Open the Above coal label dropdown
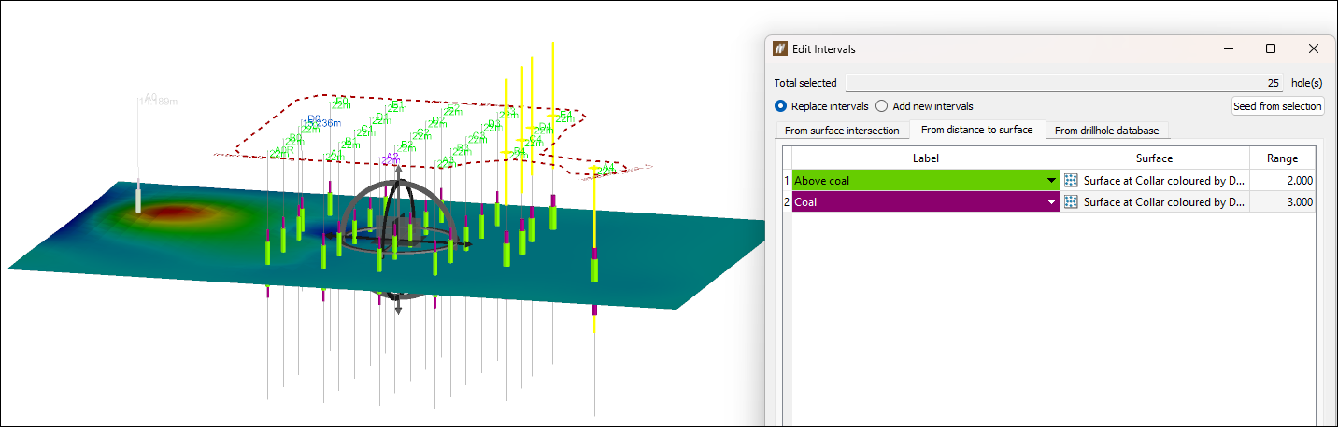This screenshot has width=1338, height=427. pos(1052,181)
